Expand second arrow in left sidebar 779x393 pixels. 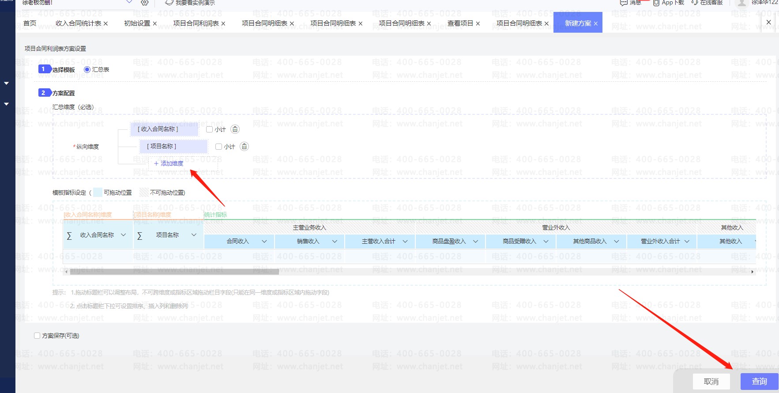tap(6, 104)
